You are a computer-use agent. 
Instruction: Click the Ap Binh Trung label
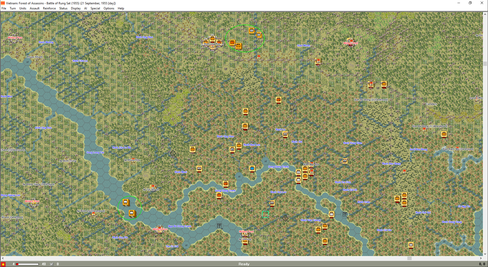point(68,161)
